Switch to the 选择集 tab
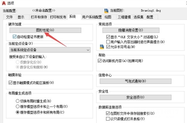 (x=139, y=17)
